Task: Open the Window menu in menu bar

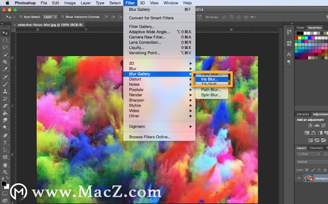Action: [171, 3]
